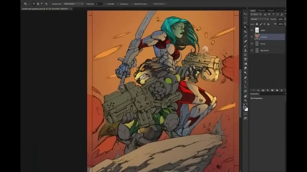Switch to the Channels tab
The height and width of the screenshot is (172, 307).
261,11
